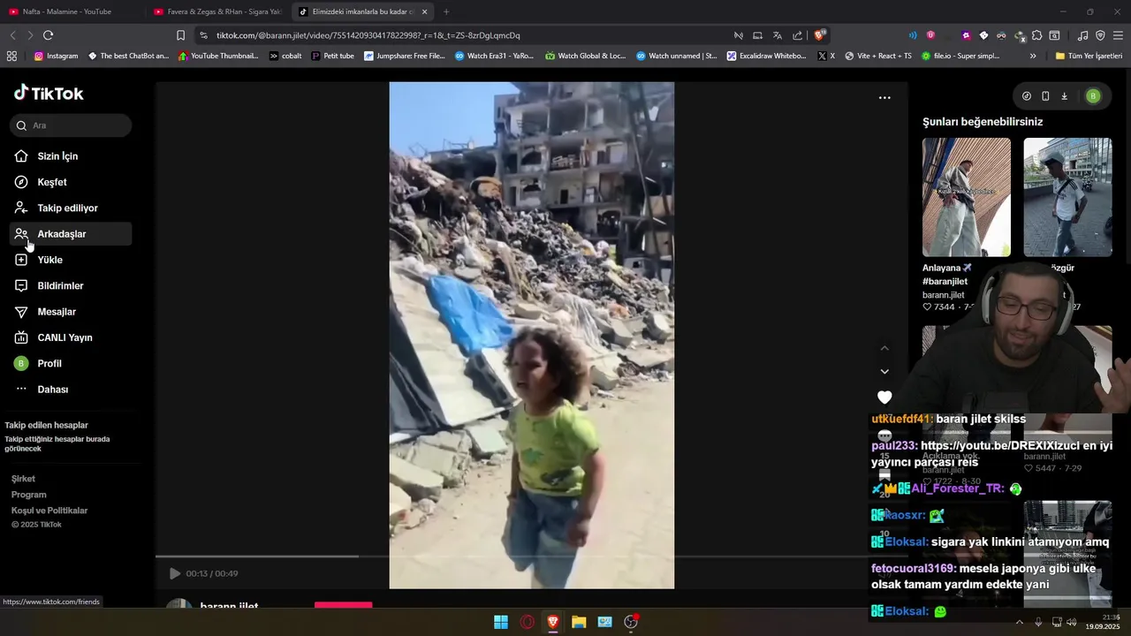Image resolution: width=1131 pixels, height=636 pixels.
Task: Focus the Ara search field
Action: 71,125
